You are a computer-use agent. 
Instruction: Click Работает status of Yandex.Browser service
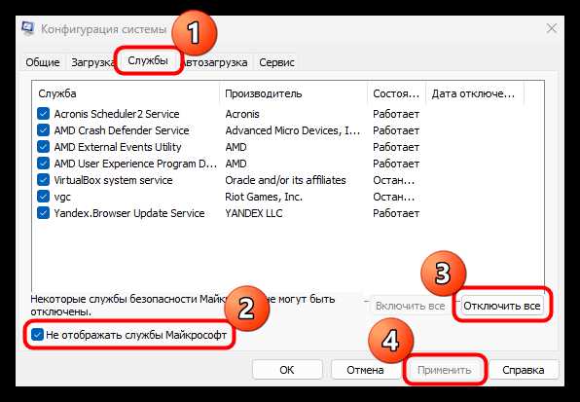click(x=396, y=213)
